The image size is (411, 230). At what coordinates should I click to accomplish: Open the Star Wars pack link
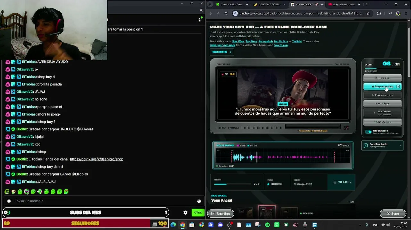(238, 41)
